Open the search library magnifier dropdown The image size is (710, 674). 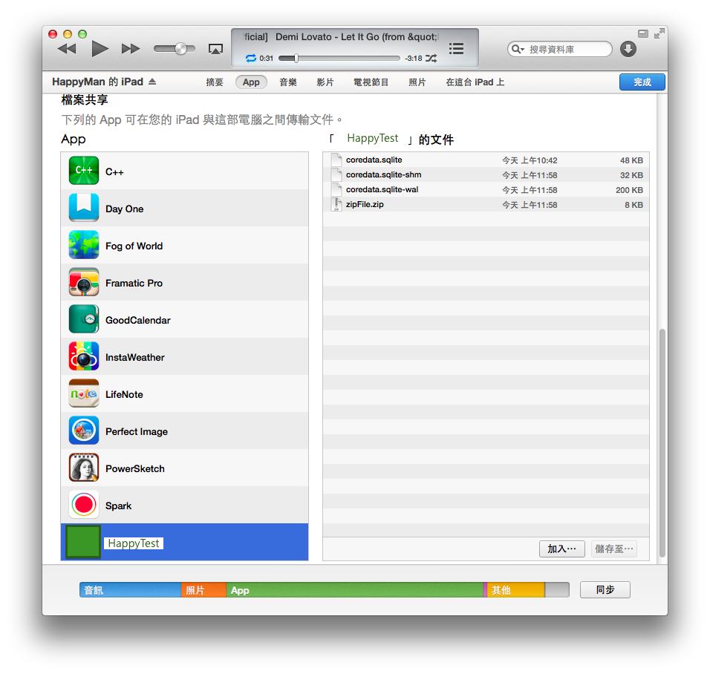point(518,49)
